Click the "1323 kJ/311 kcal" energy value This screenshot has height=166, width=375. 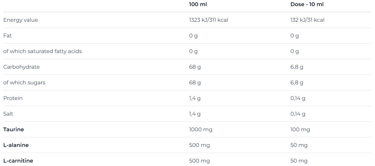209,20
